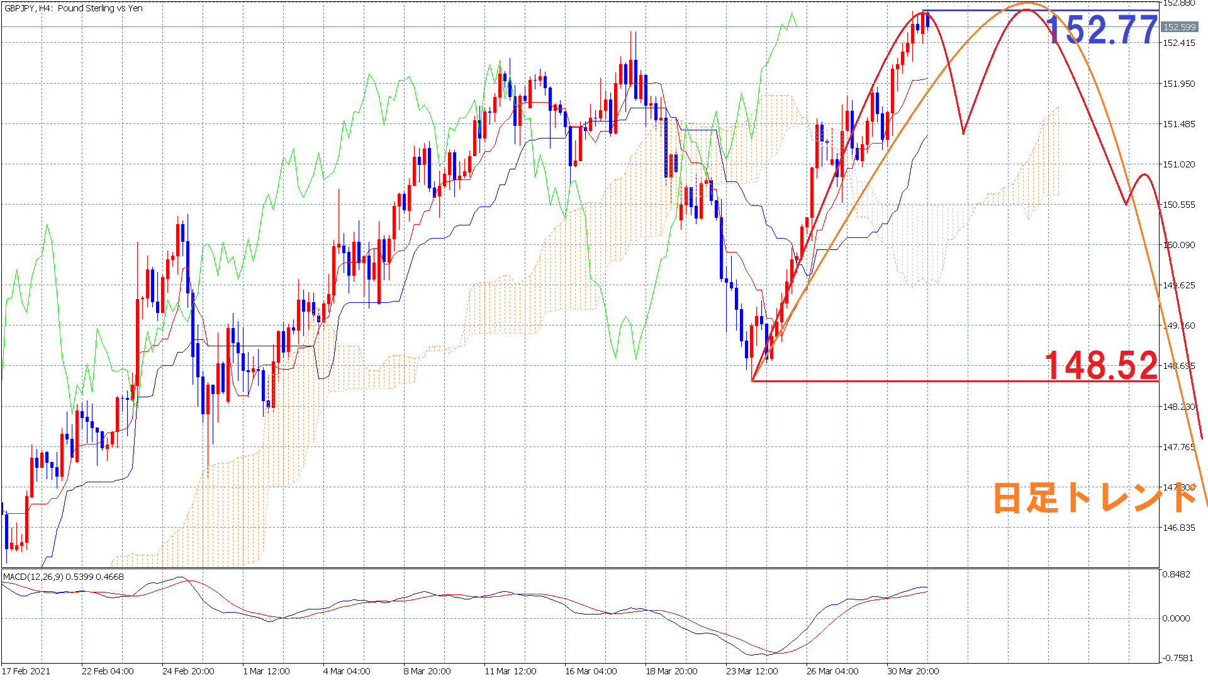Click the current price tag 152.599
The height and width of the screenshot is (680, 1208).
click(x=1179, y=27)
